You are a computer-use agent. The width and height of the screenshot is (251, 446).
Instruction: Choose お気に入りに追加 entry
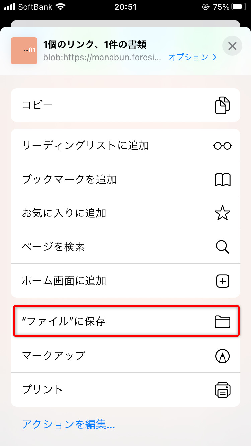125,213
